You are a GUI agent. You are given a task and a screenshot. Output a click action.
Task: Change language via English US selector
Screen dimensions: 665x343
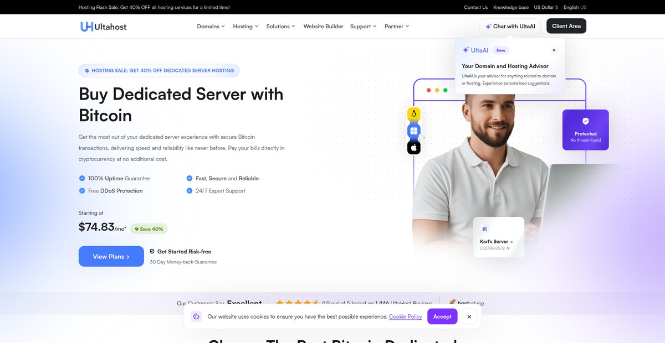575,7
